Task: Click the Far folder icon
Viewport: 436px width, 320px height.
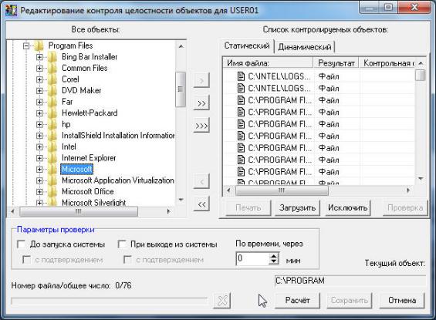Action: pos(52,102)
